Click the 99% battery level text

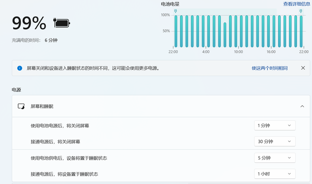[x=29, y=23]
